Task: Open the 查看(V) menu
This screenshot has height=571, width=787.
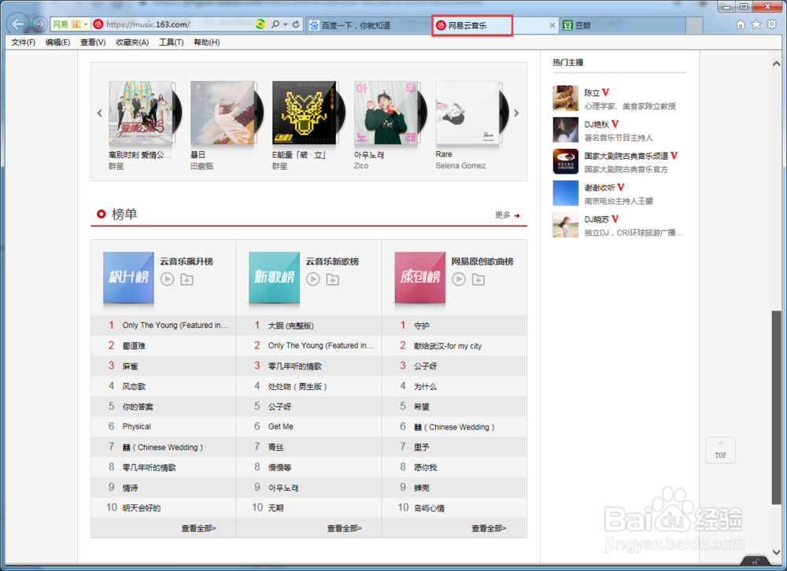Action: pyautogui.click(x=93, y=42)
